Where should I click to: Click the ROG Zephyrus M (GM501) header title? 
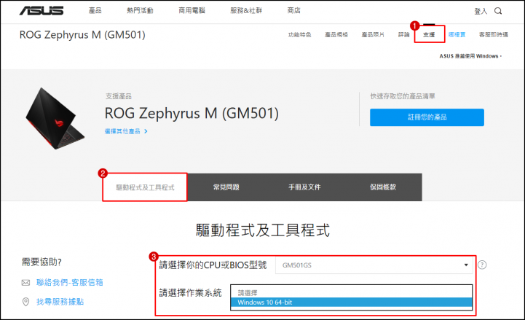(x=82, y=35)
